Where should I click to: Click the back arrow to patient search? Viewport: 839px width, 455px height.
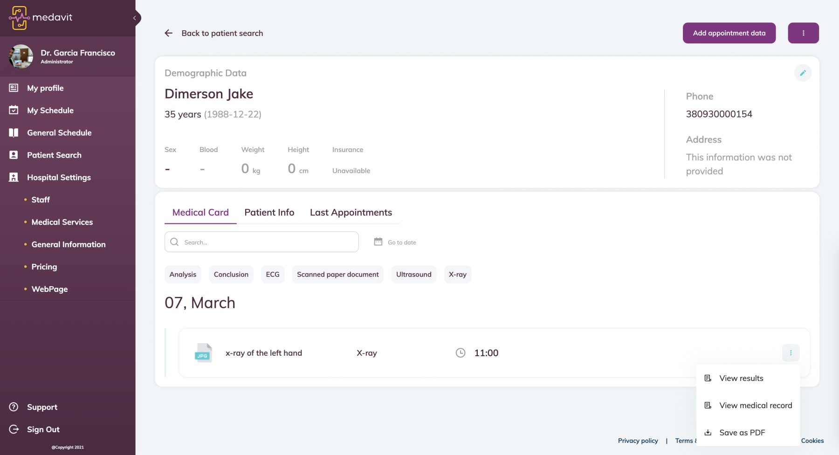169,33
